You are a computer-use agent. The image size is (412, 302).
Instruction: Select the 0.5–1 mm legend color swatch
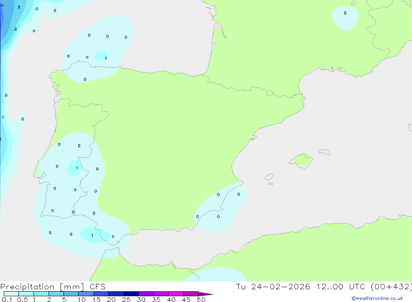(x=26, y=294)
